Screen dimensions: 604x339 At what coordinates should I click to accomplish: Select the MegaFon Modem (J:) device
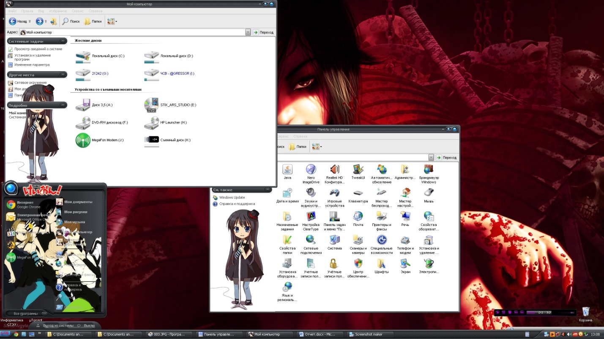point(99,140)
